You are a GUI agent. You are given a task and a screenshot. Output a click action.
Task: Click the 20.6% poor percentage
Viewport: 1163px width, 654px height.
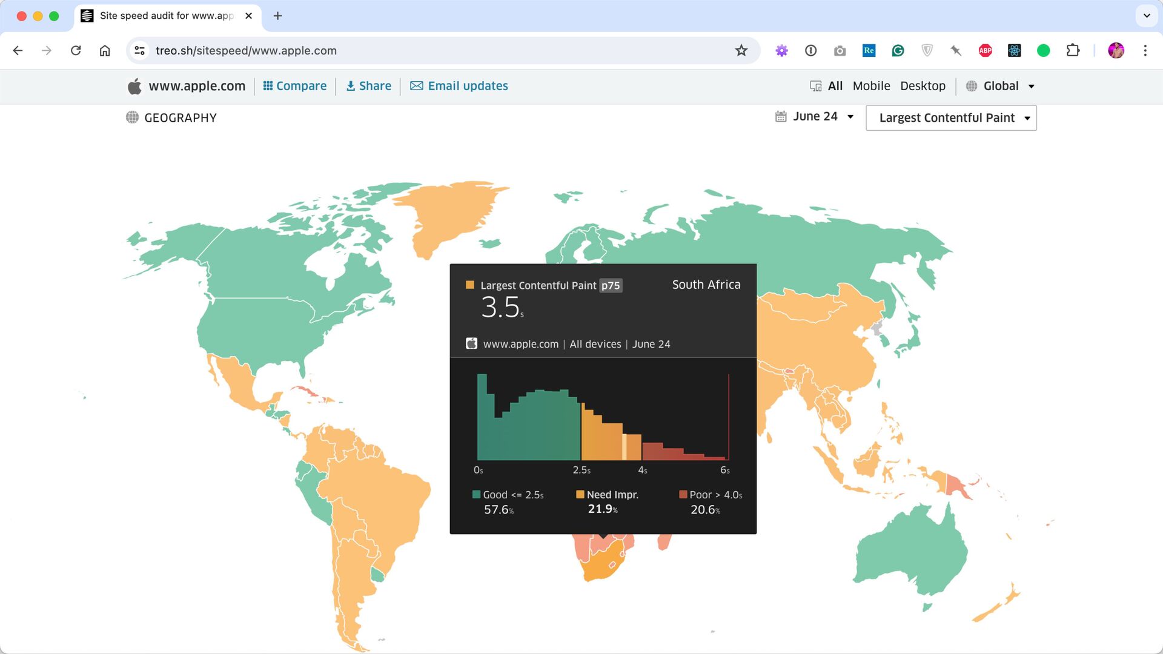[705, 510]
